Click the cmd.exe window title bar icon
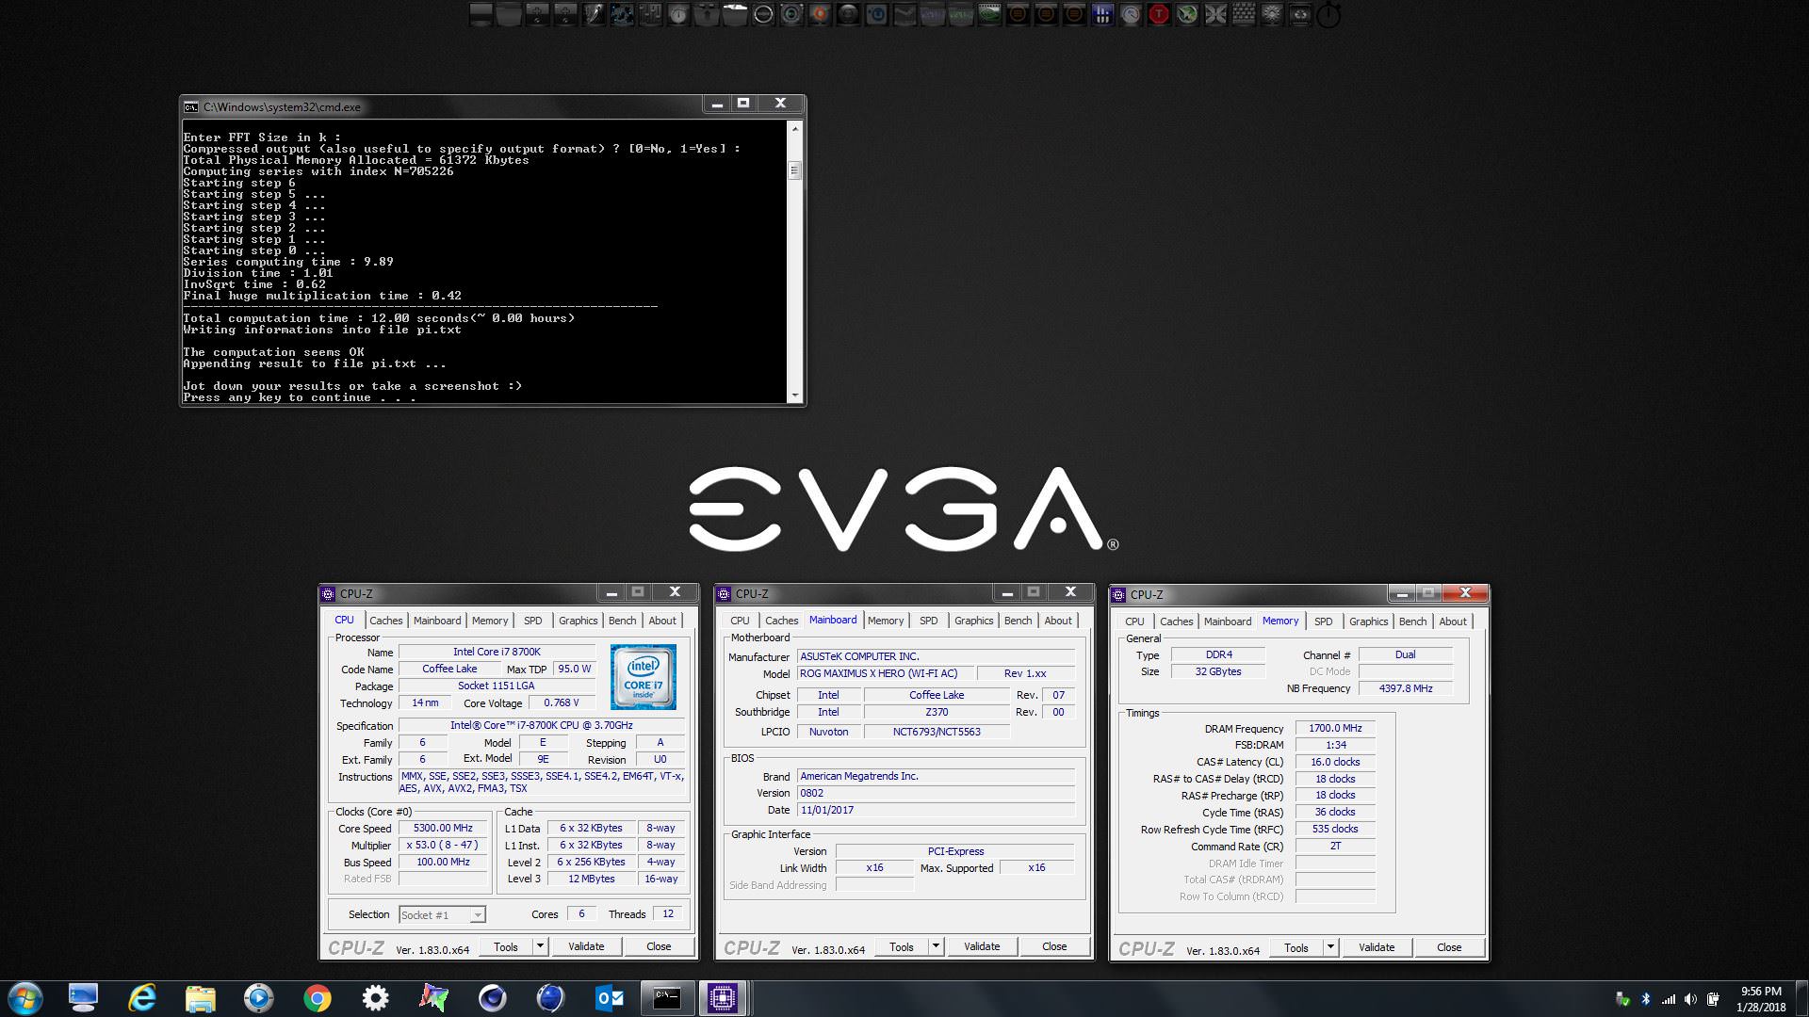The height and width of the screenshot is (1017, 1809). 191,106
